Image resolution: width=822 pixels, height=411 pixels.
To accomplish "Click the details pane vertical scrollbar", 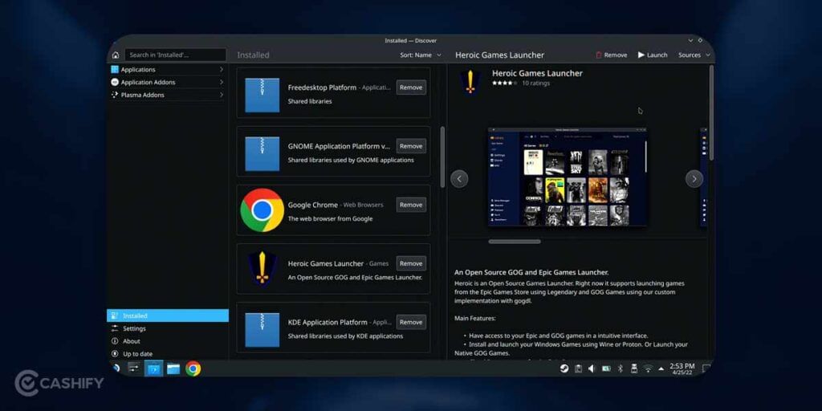I will (x=711, y=112).
